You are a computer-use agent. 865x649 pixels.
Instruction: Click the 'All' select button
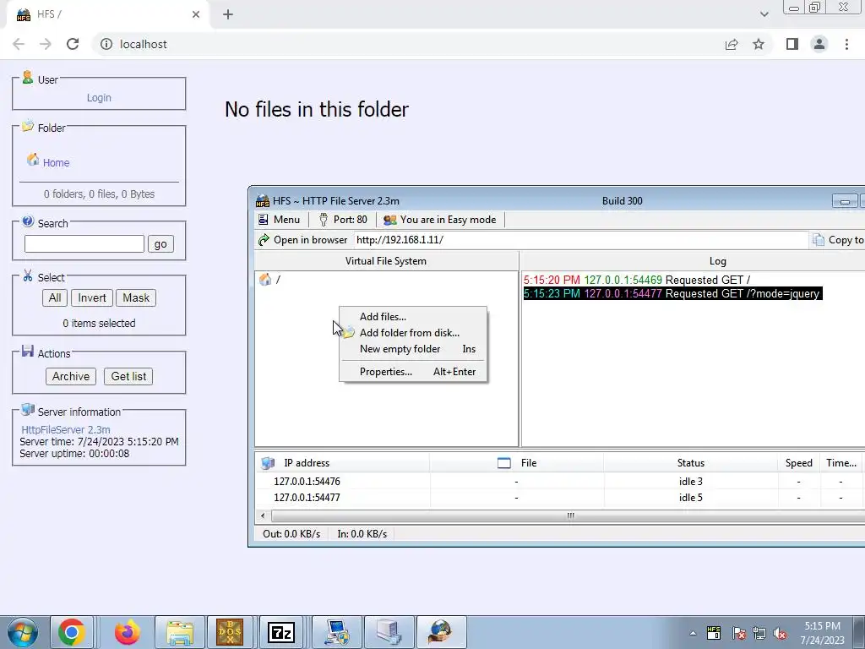point(55,298)
